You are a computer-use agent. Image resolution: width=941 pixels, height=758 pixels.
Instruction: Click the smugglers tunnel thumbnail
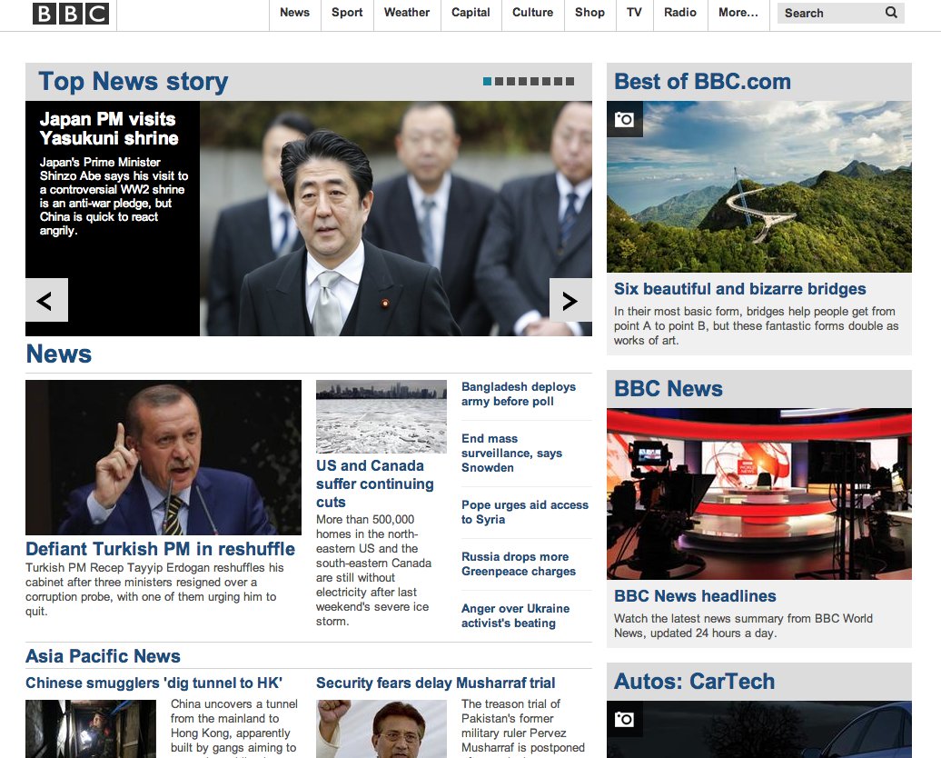click(x=91, y=729)
